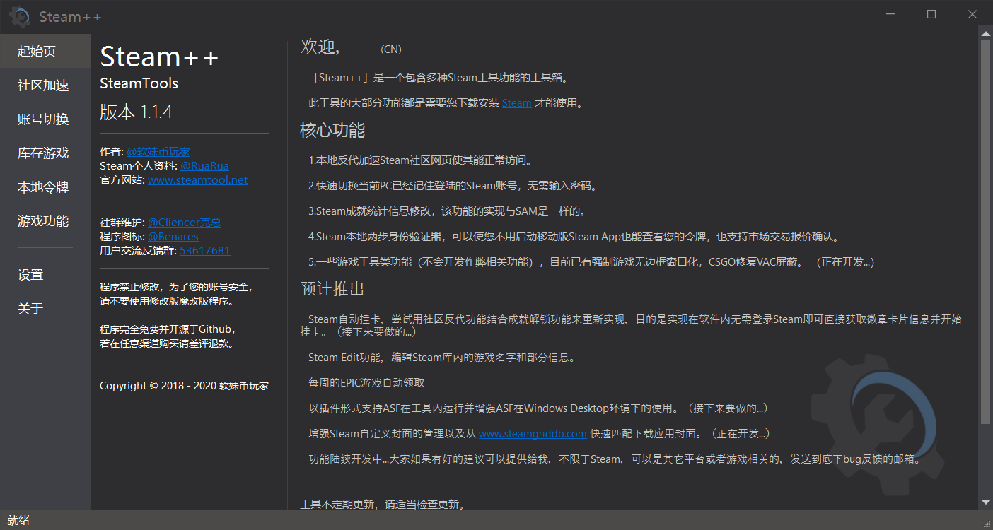
Task: Open the 起始页 tab
Action: (45, 51)
